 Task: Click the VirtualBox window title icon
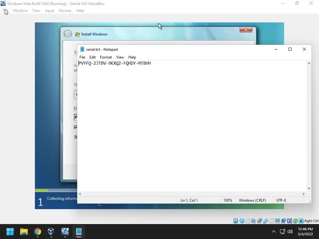(x=3, y=3)
